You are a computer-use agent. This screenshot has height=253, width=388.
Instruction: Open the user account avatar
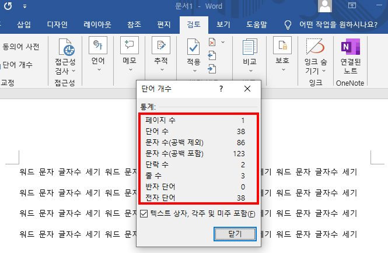[x=325, y=6]
